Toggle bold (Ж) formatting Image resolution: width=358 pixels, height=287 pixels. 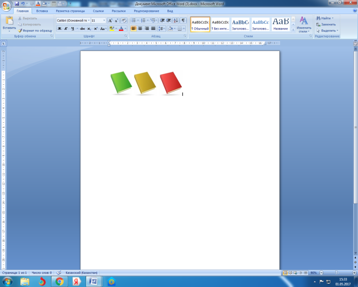59,29
